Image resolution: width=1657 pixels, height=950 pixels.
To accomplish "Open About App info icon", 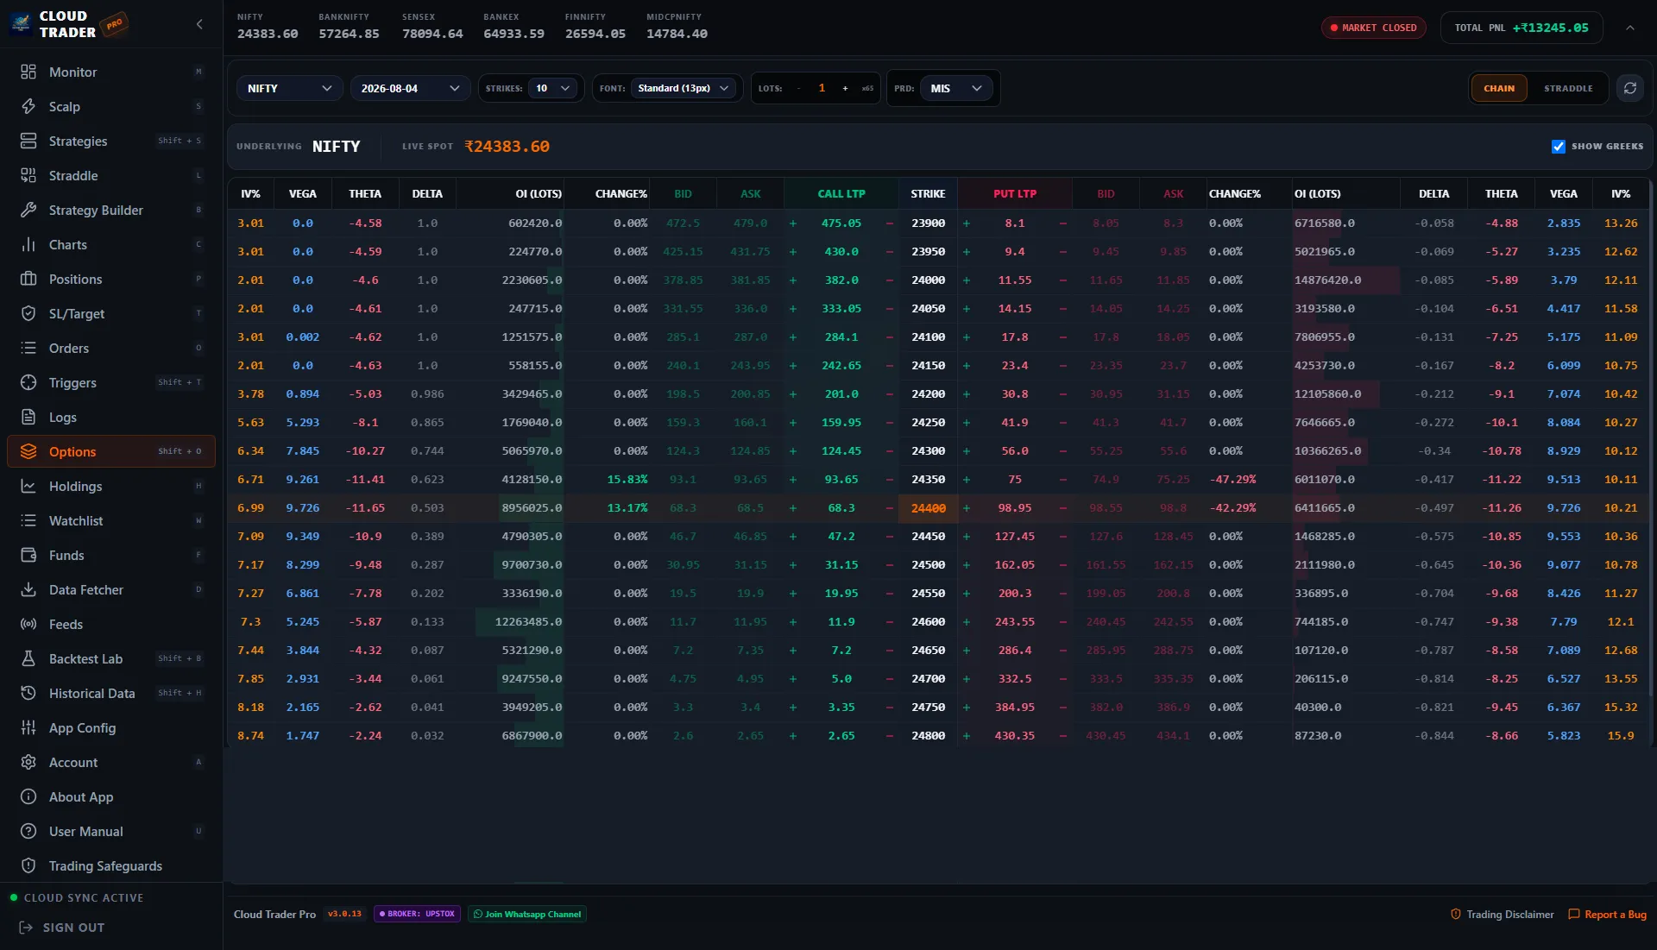I will click(28, 796).
